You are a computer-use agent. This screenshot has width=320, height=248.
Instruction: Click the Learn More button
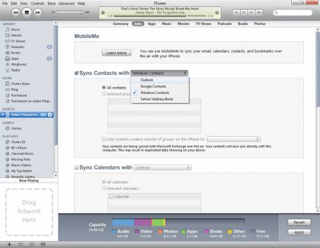click(x=116, y=53)
